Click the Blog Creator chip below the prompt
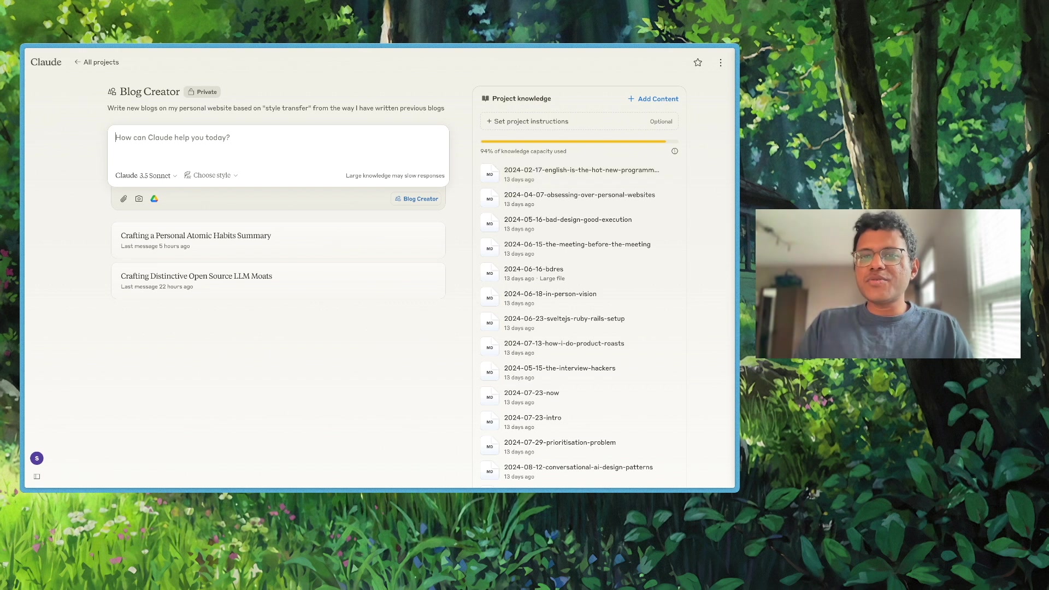Image resolution: width=1049 pixels, height=590 pixels. pos(416,199)
